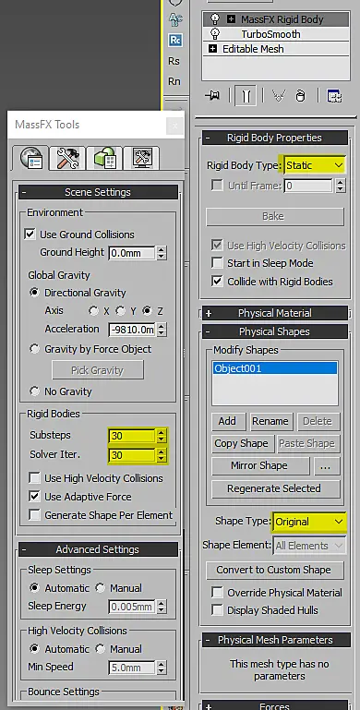Select Gravity by Force Object radio button
The image size is (360, 710).
tap(34, 349)
